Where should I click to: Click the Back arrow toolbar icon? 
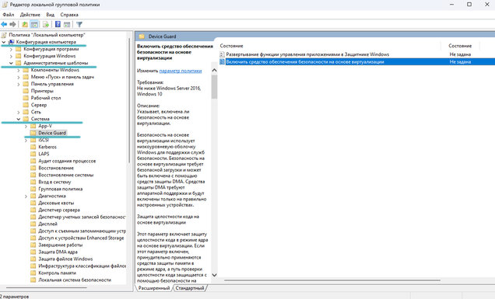click(4, 24)
